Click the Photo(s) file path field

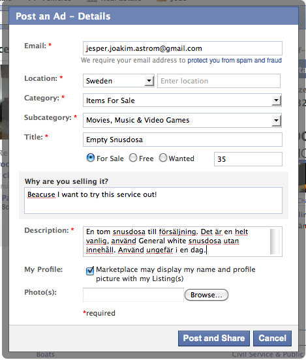[x=133, y=295]
